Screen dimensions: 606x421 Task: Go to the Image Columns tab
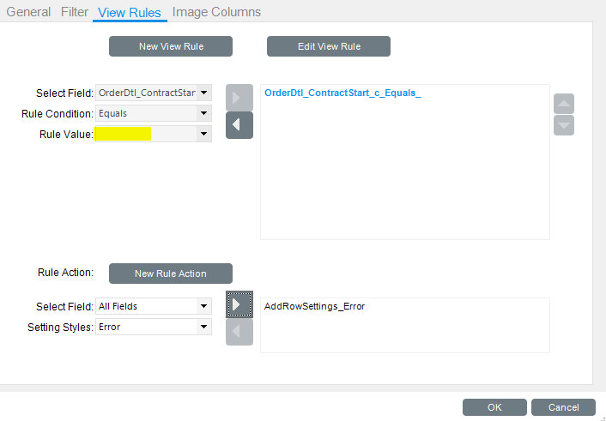[x=216, y=12]
